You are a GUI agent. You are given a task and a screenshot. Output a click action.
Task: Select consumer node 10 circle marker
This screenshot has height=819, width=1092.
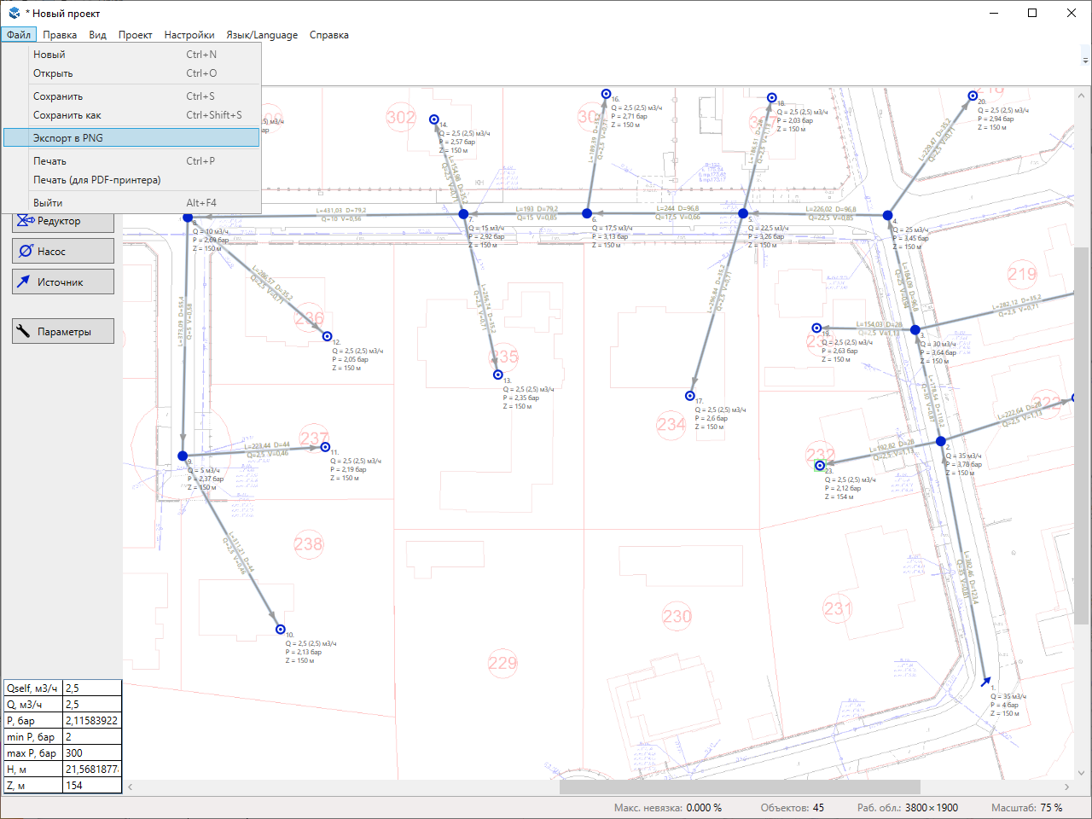point(281,630)
